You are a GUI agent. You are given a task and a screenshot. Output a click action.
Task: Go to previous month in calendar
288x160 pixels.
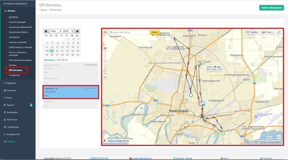tap(46, 31)
